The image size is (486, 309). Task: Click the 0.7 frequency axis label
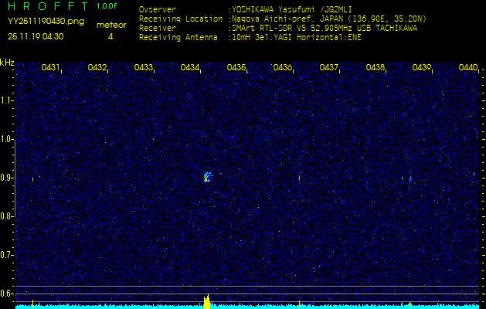[7, 253]
